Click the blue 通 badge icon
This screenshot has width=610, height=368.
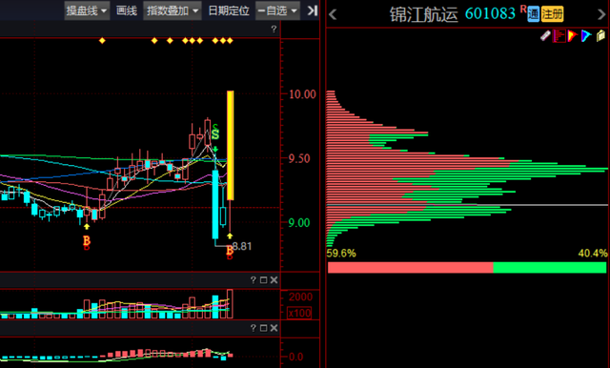(533, 14)
